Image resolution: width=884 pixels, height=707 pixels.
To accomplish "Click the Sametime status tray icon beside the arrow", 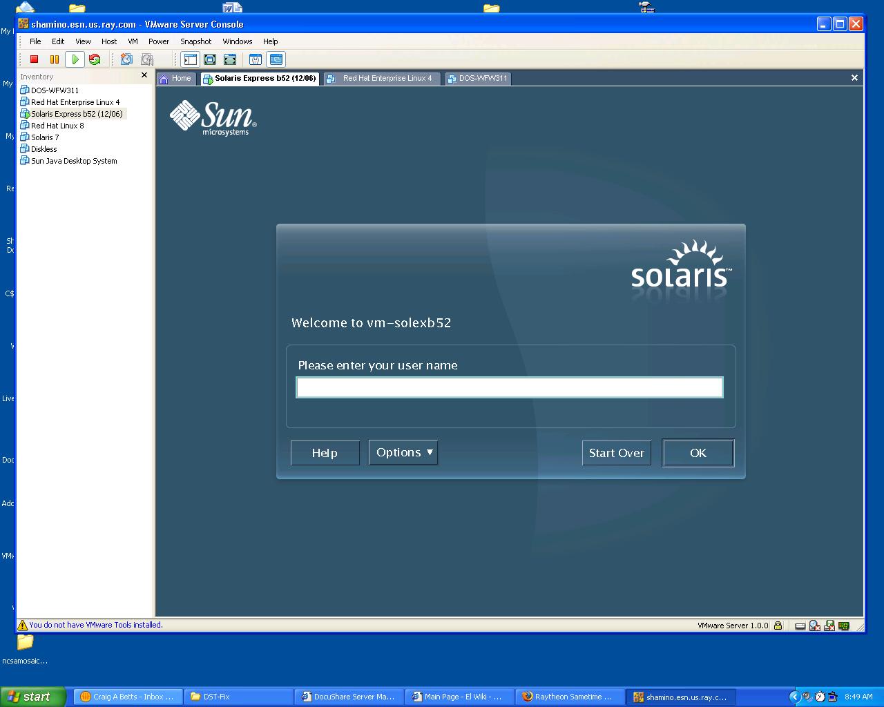I will click(x=807, y=697).
